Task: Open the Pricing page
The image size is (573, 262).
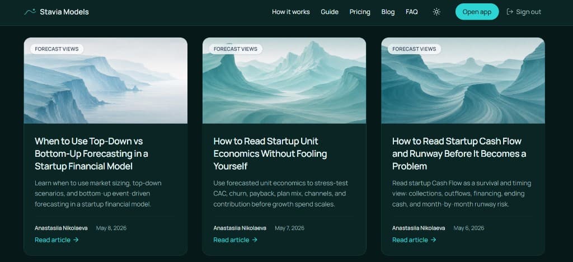Action: pos(360,12)
